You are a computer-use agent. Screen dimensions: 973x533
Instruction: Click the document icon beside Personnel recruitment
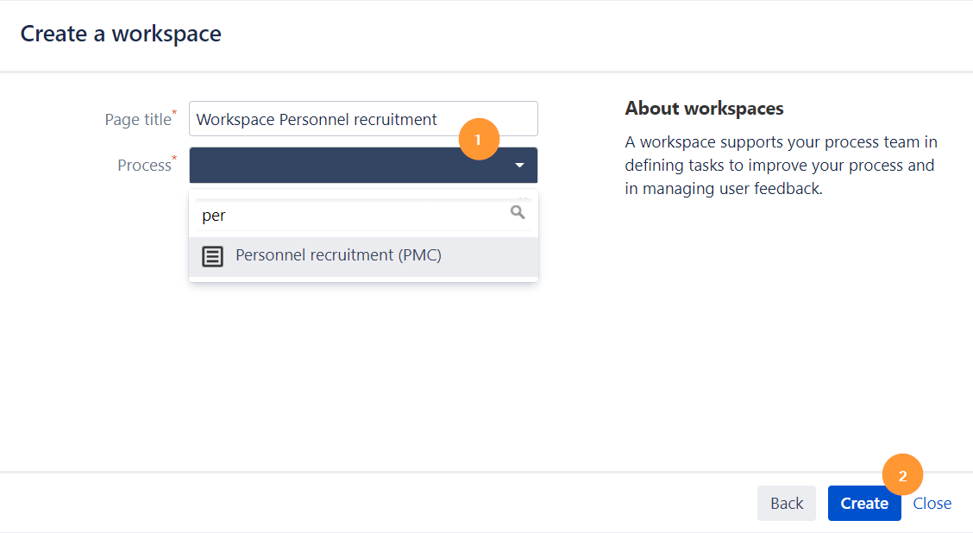tap(213, 256)
